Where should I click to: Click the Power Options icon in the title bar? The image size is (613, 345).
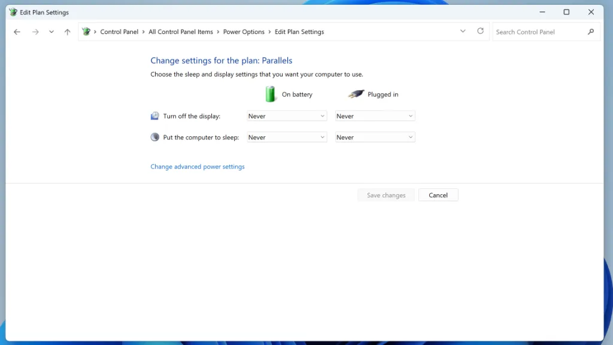tap(13, 11)
